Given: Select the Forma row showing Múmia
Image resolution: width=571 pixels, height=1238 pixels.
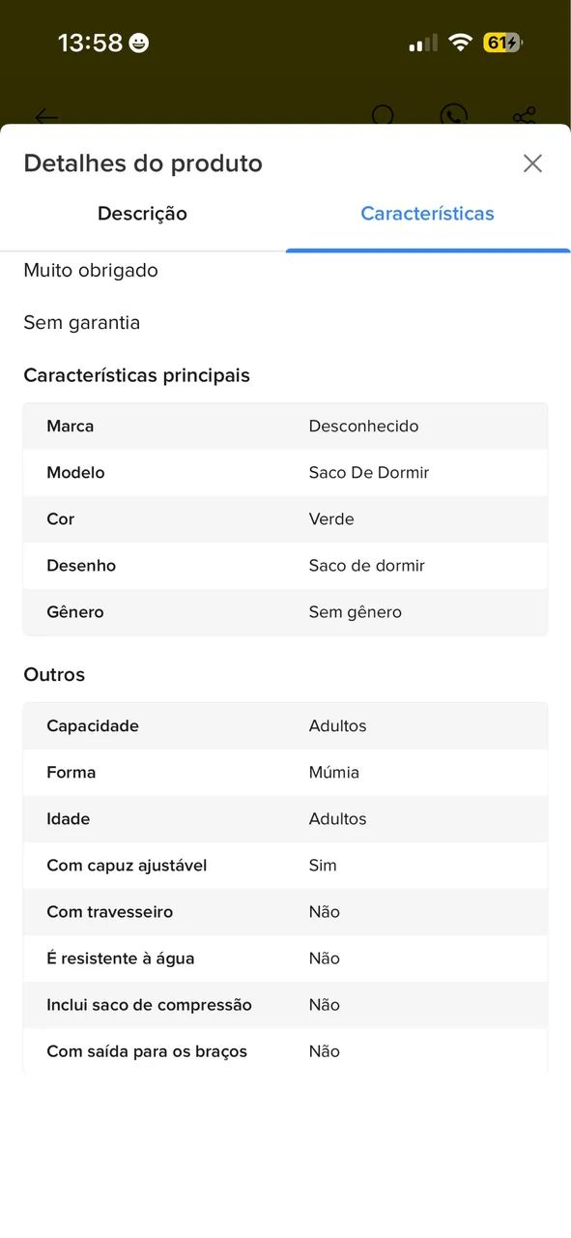Looking at the screenshot, I should 285,773.
